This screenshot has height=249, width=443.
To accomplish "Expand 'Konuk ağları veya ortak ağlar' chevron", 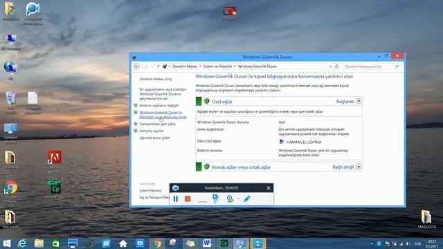I will [359, 167].
